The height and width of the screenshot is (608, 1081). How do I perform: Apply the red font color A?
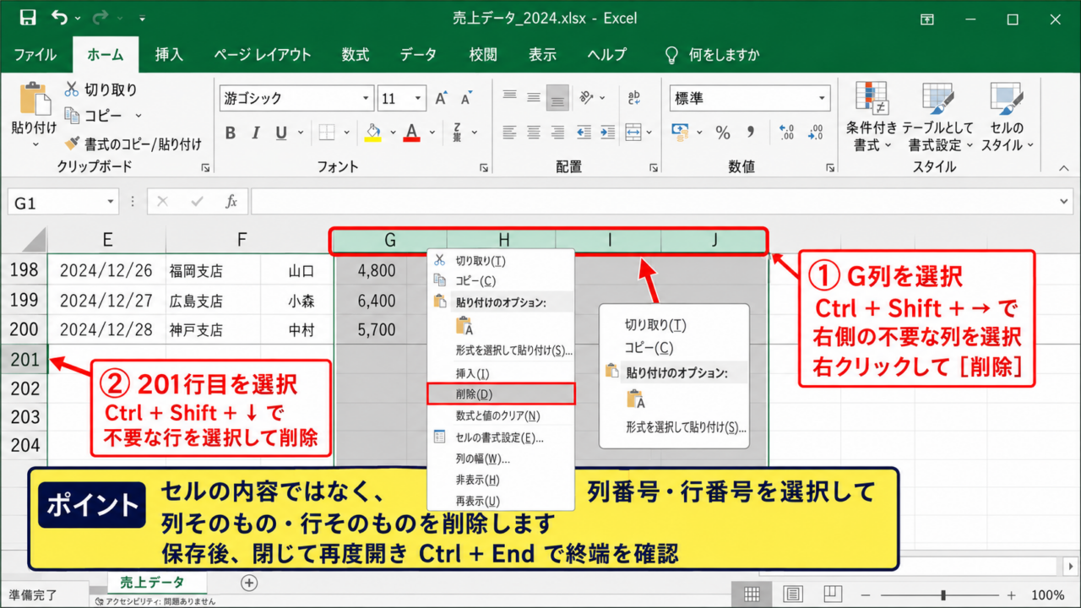coord(412,133)
